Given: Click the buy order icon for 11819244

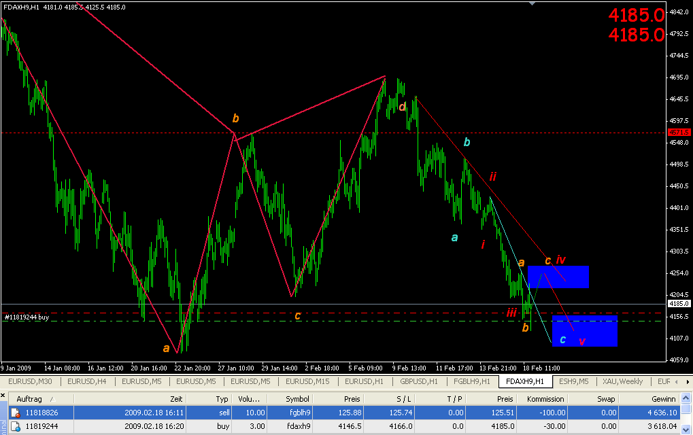Looking at the screenshot, I should pyautogui.click(x=15, y=427).
